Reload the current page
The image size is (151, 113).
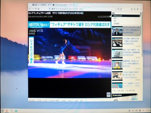point(36,9)
